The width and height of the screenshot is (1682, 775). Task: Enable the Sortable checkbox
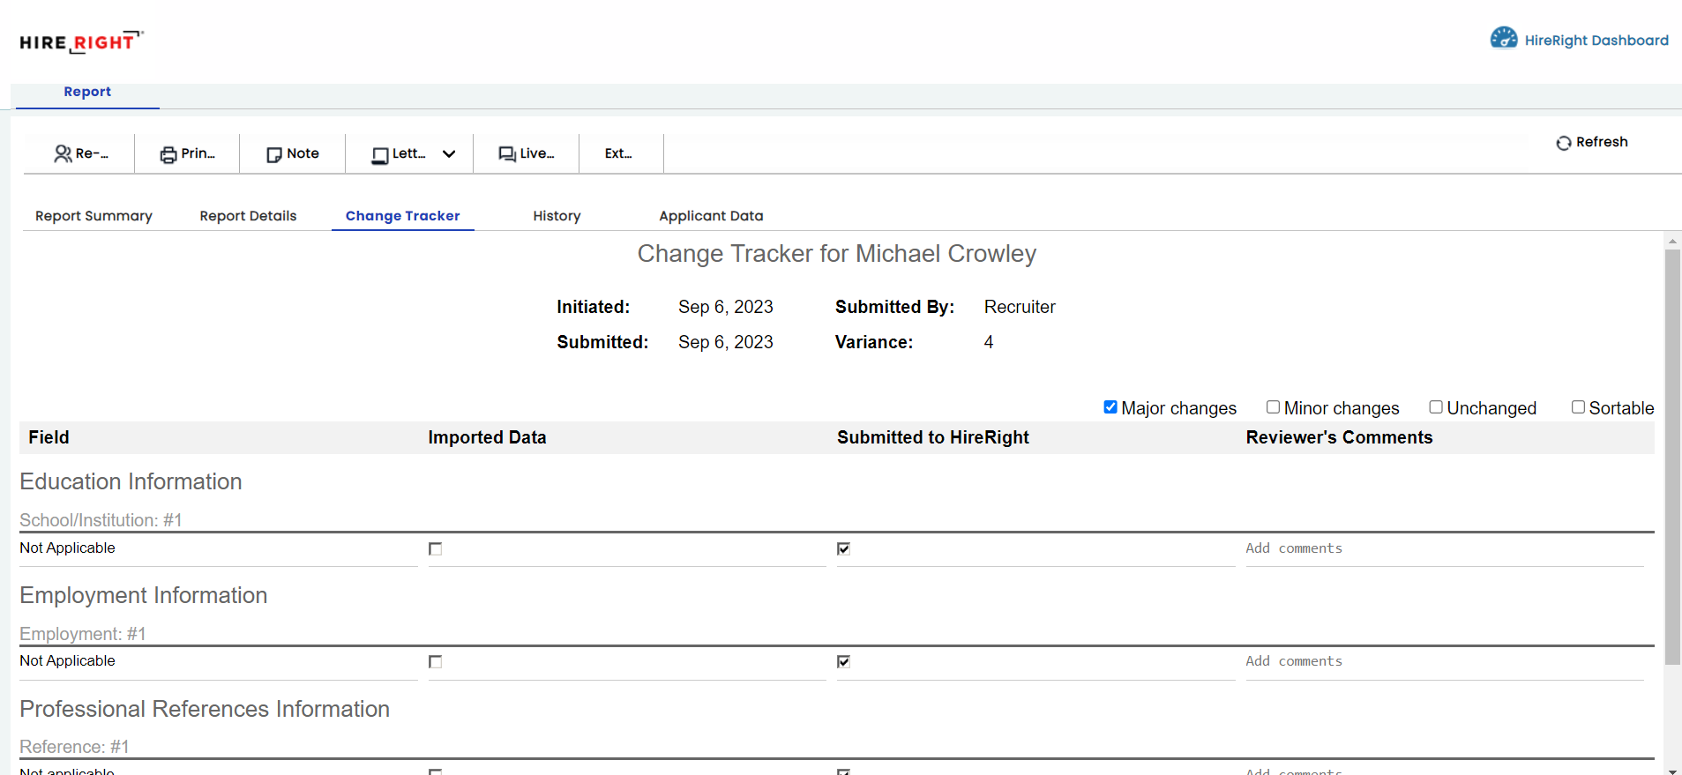click(1578, 407)
